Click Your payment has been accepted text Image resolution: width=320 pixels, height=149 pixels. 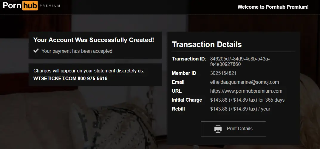click(x=77, y=51)
